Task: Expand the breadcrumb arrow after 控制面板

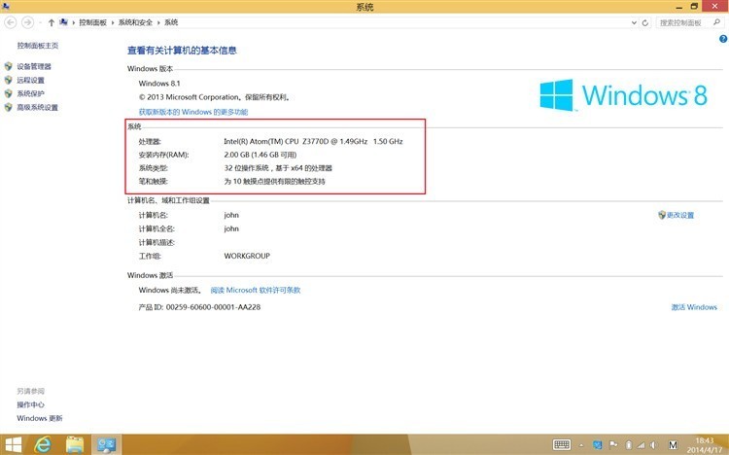Action: coord(113,22)
